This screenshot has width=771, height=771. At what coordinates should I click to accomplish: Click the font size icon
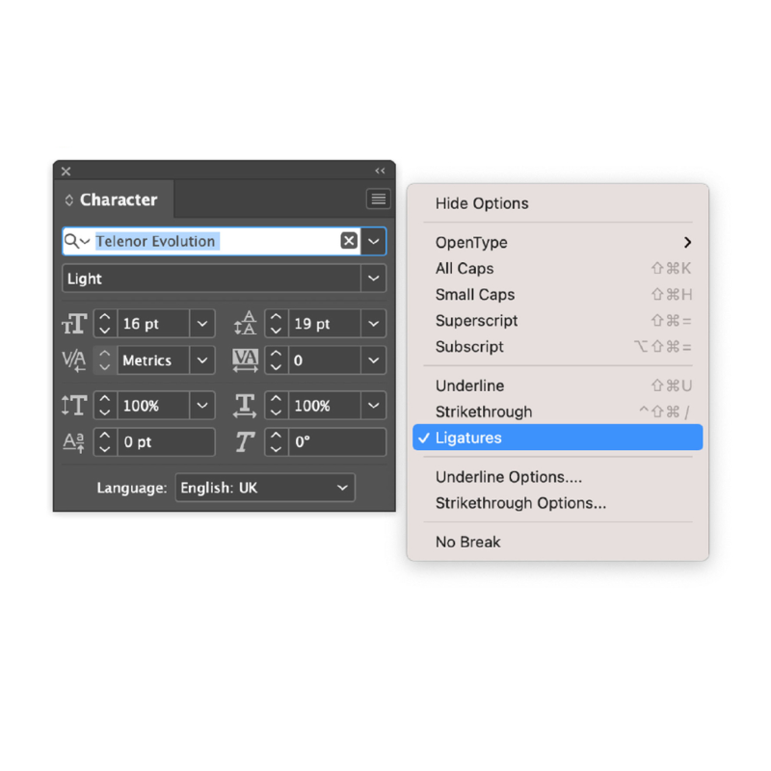(74, 324)
